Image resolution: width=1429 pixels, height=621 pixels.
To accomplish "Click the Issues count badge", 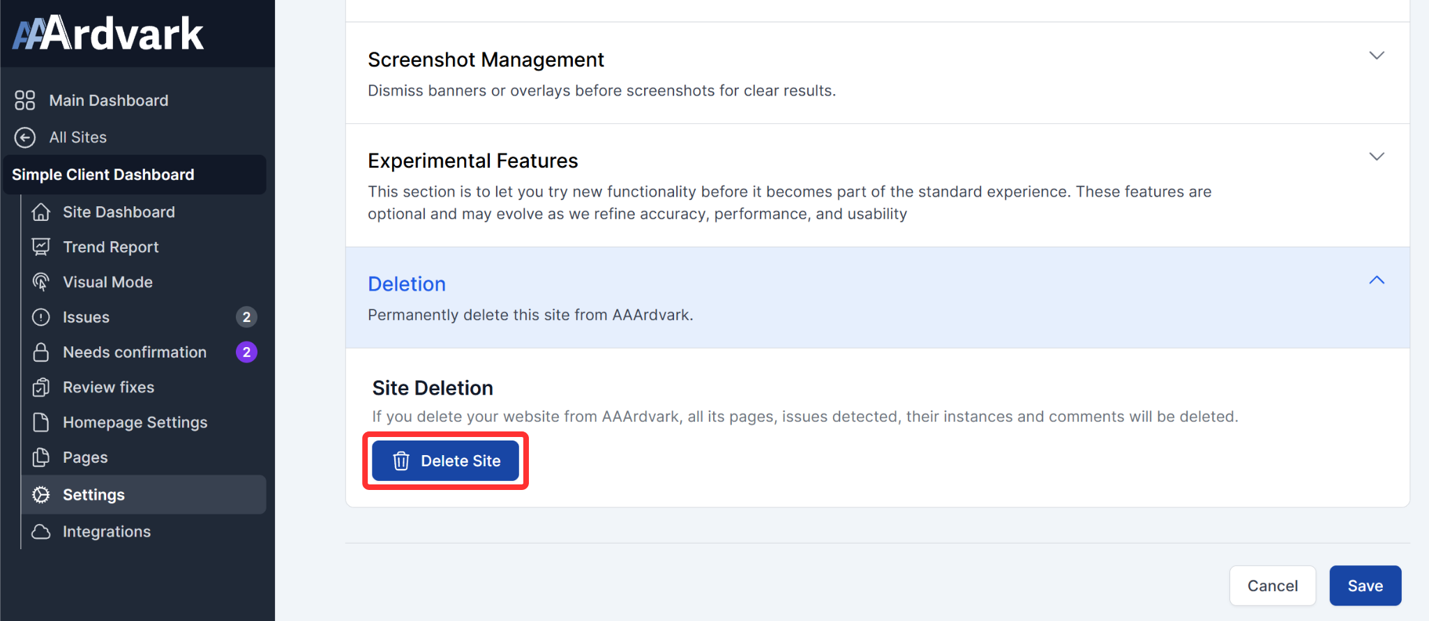I will [246, 317].
